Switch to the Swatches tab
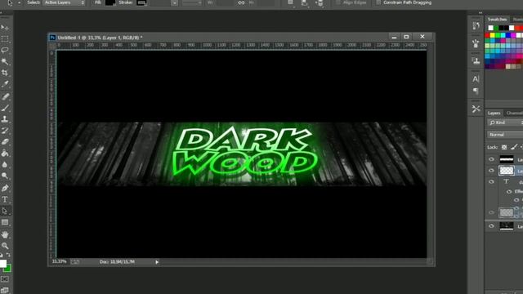523x294 pixels. (497, 20)
